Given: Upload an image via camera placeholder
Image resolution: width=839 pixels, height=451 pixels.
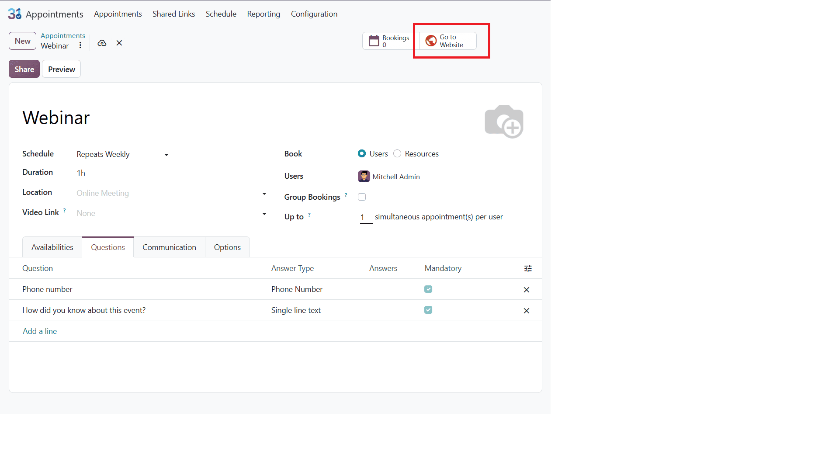Looking at the screenshot, I should tap(504, 121).
